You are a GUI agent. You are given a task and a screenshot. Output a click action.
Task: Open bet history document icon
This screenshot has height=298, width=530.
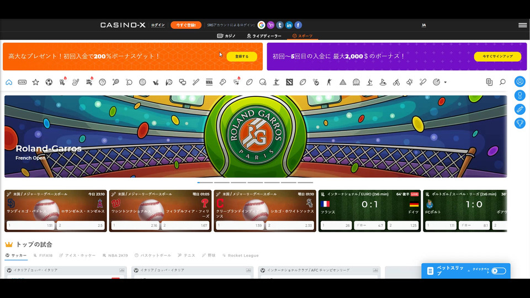tap(489, 82)
